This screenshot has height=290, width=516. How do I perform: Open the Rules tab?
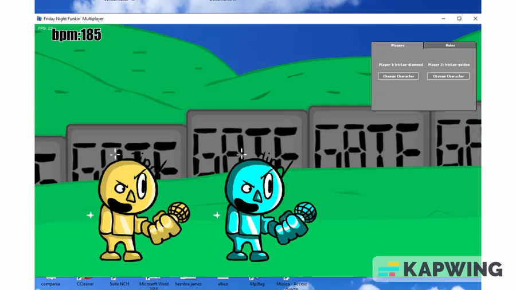pos(450,45)
